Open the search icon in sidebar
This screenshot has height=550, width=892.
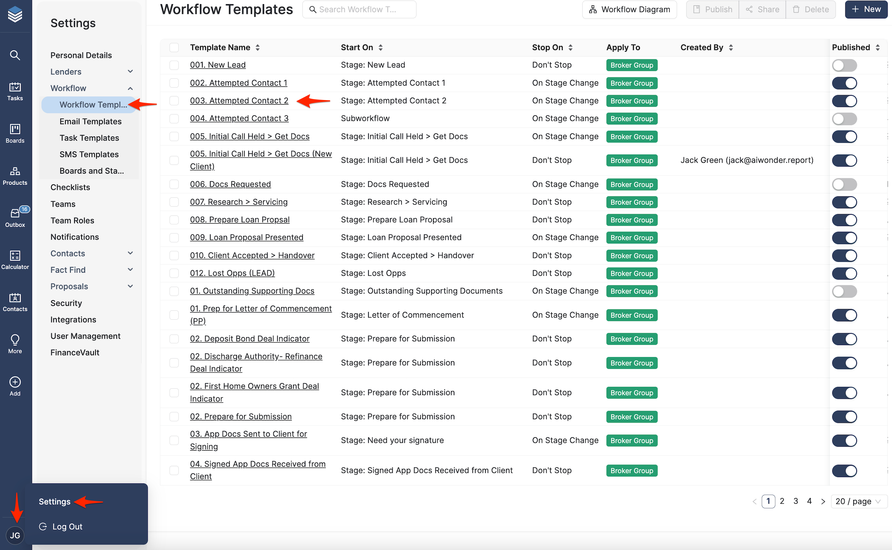15,55
